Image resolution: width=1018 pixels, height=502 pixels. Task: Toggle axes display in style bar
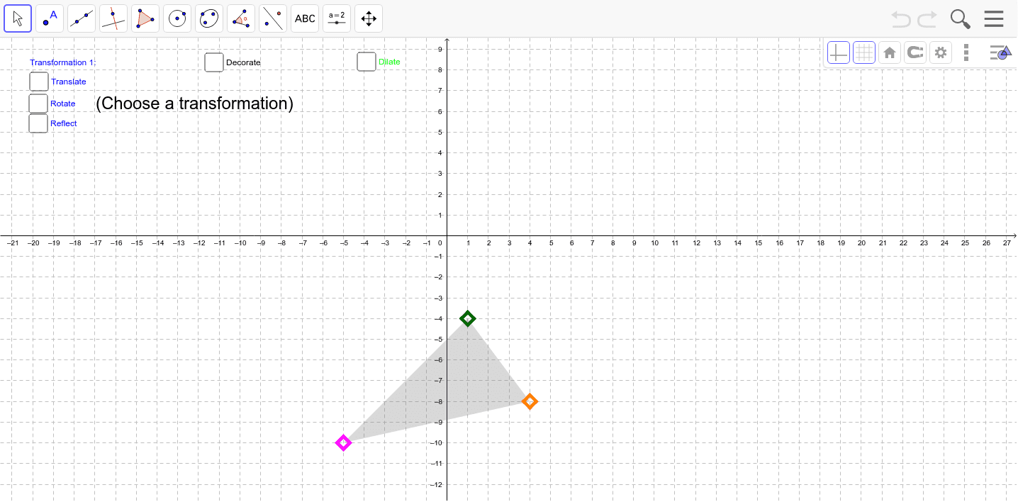pos(839,52)
